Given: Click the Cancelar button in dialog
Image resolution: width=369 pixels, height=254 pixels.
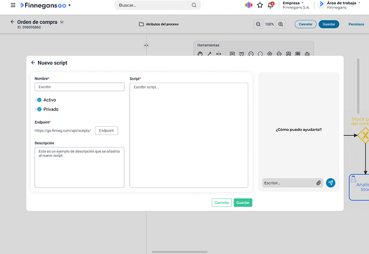Looking at the screenshot, I should coord(221,203).
